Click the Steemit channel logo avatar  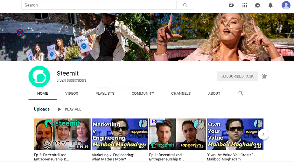point(40,76)
